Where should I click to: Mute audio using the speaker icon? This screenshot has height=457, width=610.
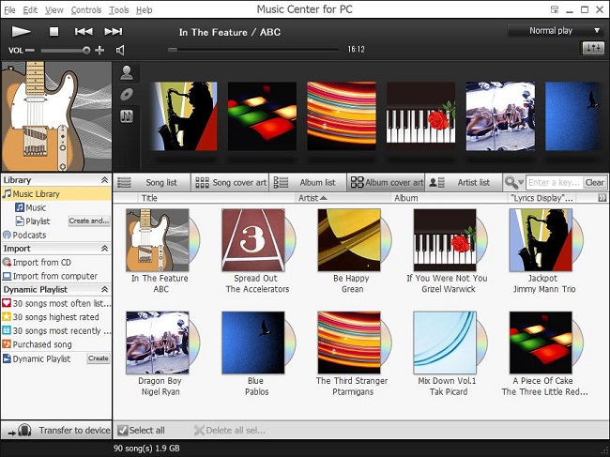[x=120, y=50]
